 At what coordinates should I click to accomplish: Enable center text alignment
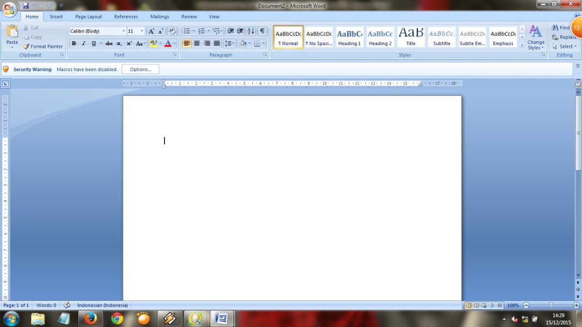pyautogui.click(x=197, y=43)
